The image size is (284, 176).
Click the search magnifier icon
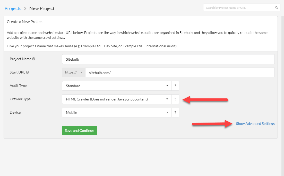point(276,8)
